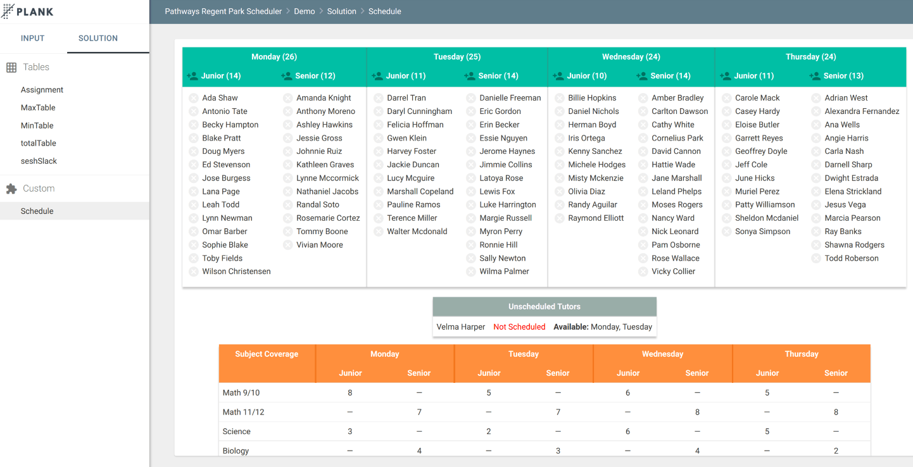Remove Vicky Collier using the x icon

[x=643, y=271]
